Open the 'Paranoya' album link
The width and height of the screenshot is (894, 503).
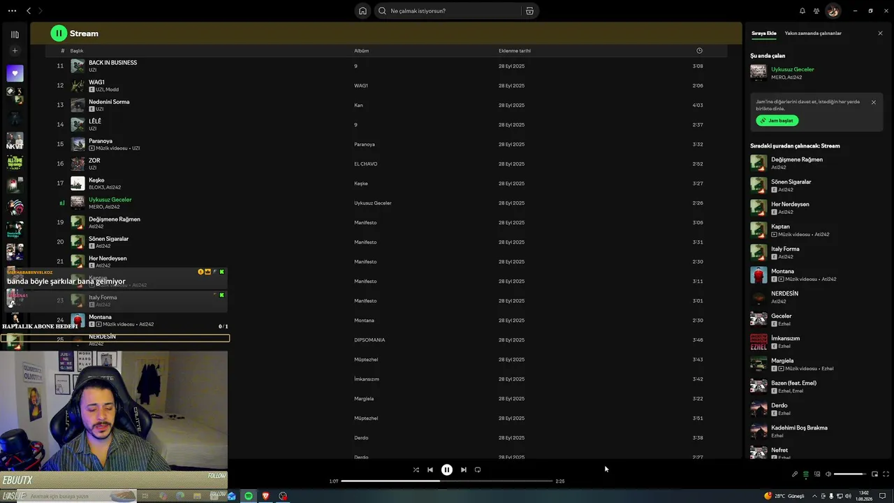[365, 145]
